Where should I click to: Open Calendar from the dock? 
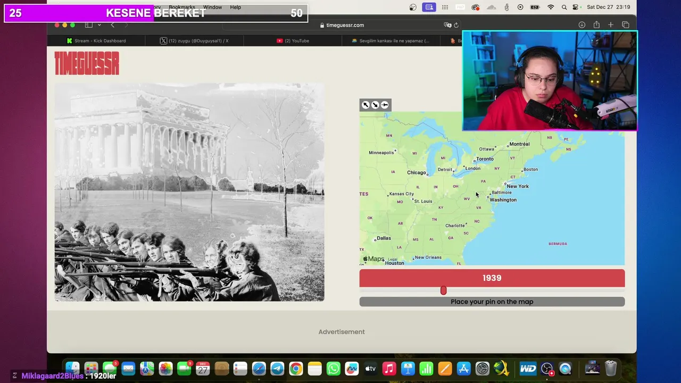pyautogui.click(x=203, y=368)
